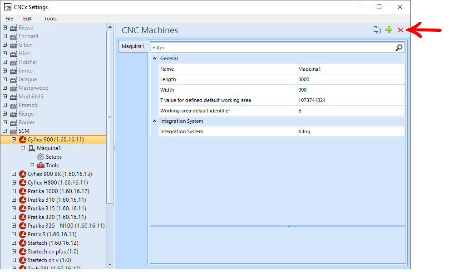Click the Pratika 1000 red logo icon
This screenshot has height=272, width=449.
tap(23, 191)
